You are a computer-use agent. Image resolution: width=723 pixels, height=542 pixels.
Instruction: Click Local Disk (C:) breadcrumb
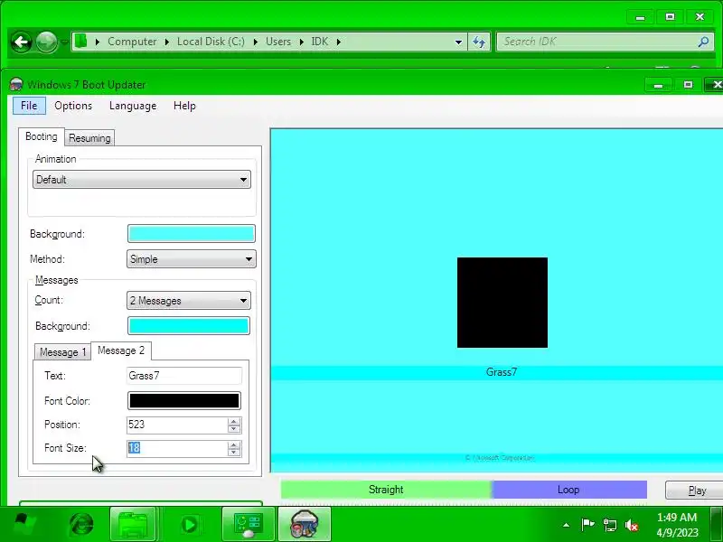point(211,42)
